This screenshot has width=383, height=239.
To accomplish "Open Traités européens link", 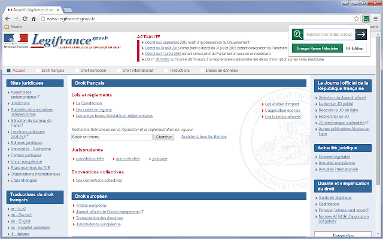I will pyautogui.click(x=91, y=206).
